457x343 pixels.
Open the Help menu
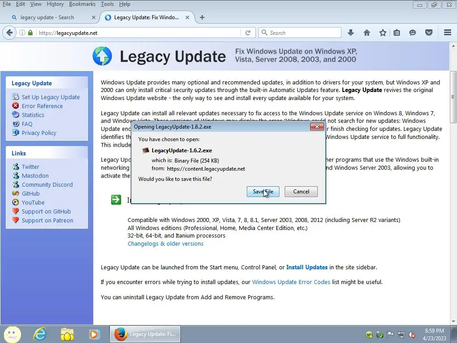[125, 4]
